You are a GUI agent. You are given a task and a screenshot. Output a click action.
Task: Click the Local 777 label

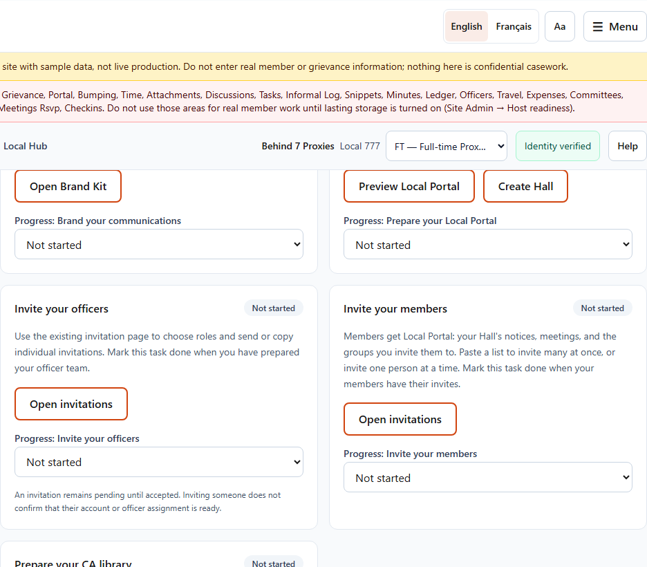coord(360,146)
